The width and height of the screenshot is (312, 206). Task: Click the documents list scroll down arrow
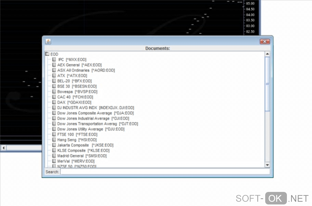coord(267,165)
